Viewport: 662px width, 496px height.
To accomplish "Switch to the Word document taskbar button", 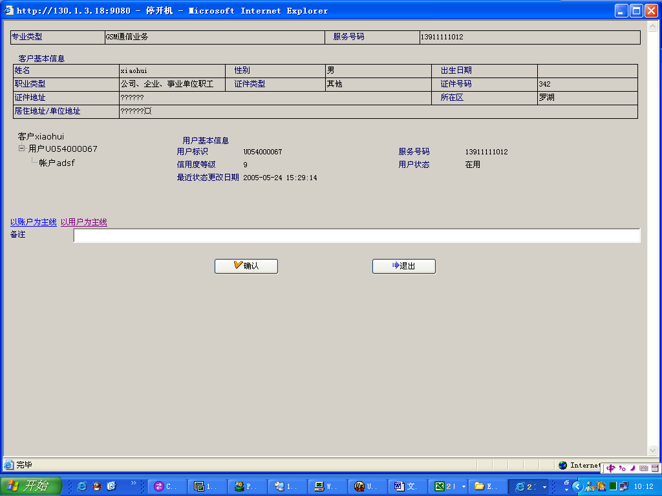I will [x=405, y=486].
